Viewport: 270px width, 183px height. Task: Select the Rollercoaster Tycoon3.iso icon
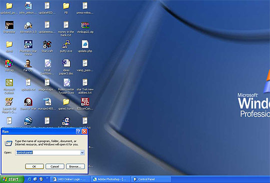point(66,83)
